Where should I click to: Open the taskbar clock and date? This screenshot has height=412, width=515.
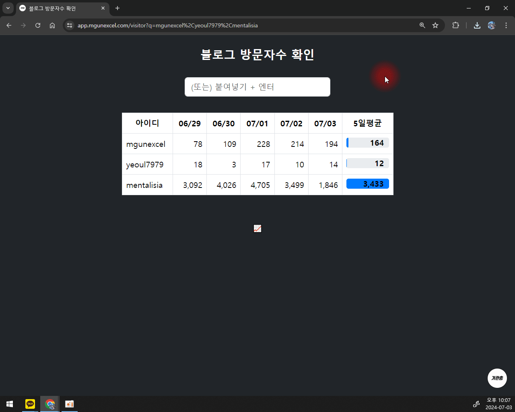[499, 404]
